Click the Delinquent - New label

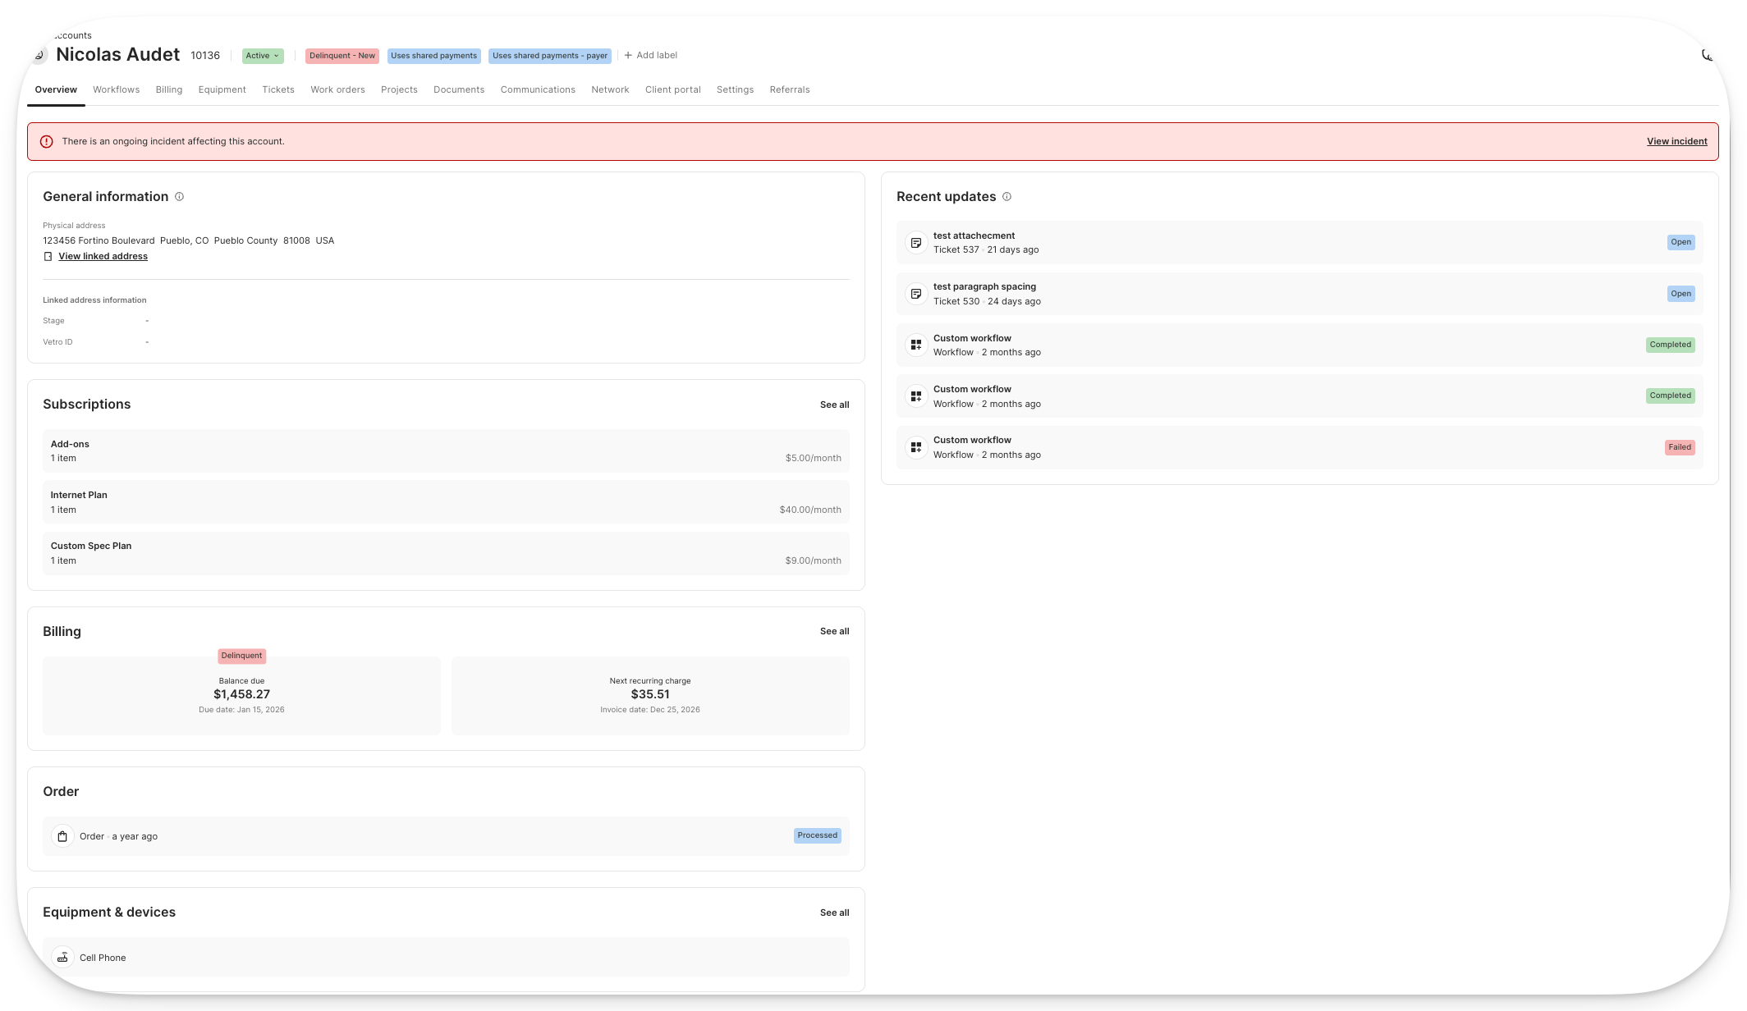click(x=342, y=56)
